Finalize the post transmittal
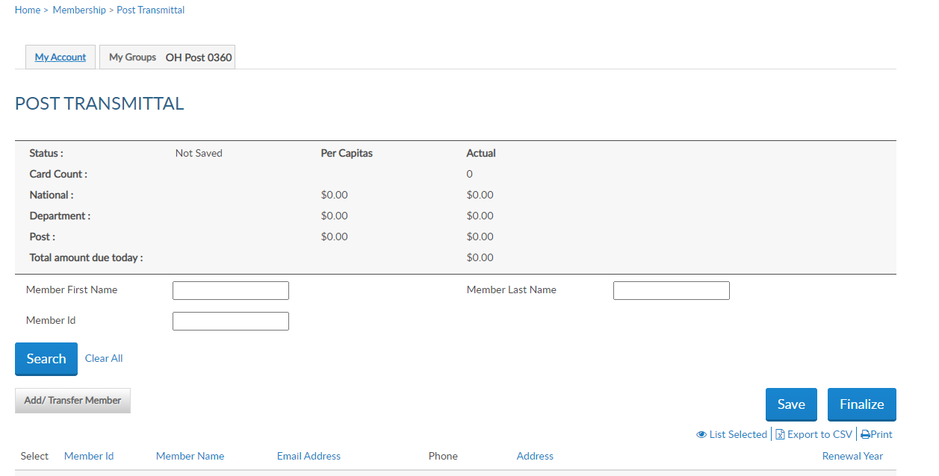Screen dimensions: 939x476 click(861, 404)
